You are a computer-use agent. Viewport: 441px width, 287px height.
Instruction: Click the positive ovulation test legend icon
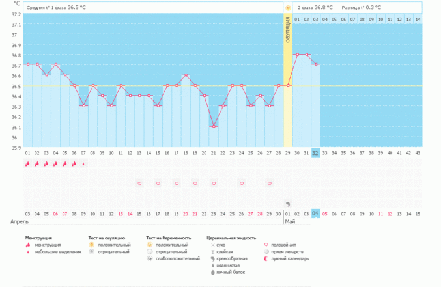tap(92, 245)
